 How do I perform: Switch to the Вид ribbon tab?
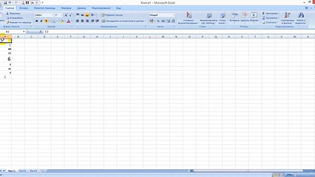[119, 8]
